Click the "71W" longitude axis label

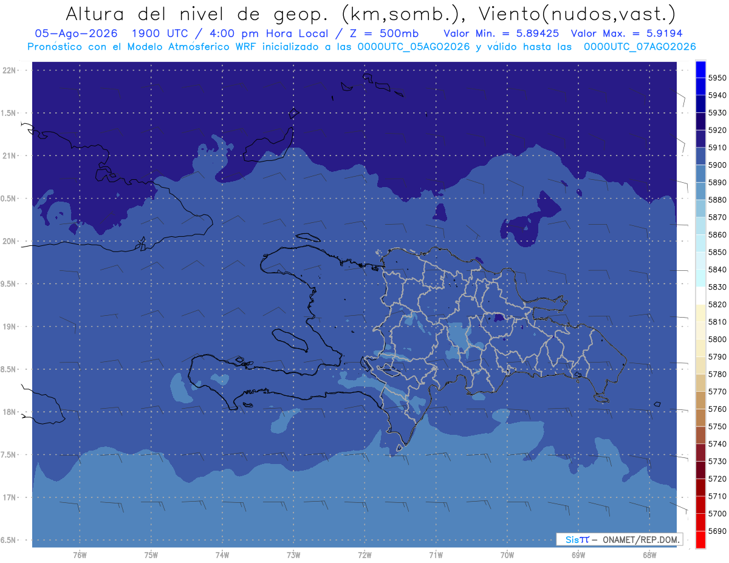pyautogui.click(x=436, y=555)
